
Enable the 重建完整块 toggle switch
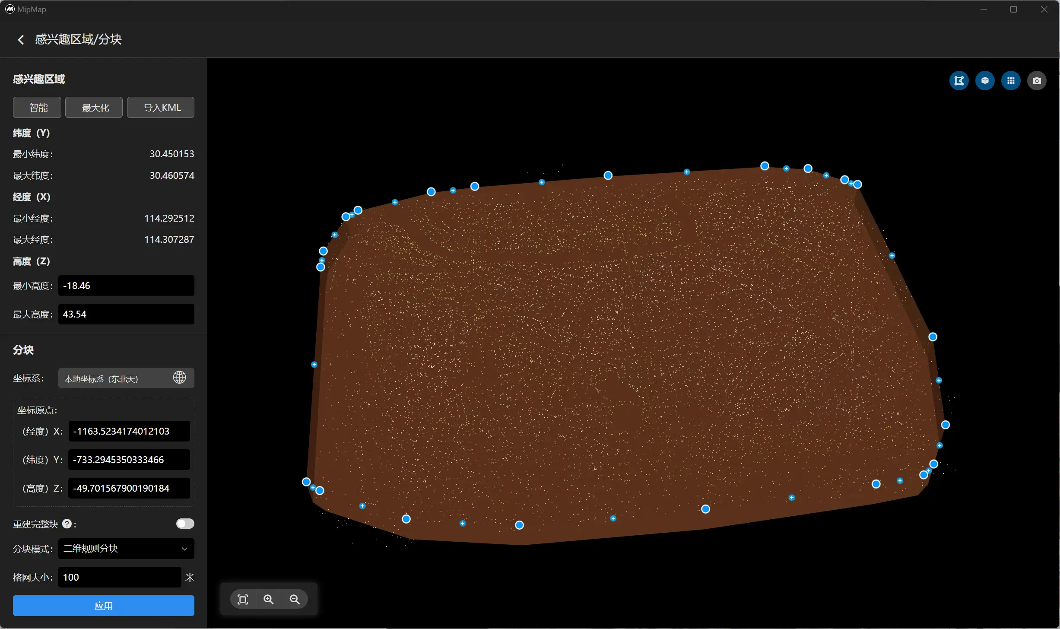(185, 524)
